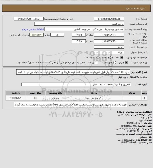Select the جزیی purchase type radio

(127, 62)
